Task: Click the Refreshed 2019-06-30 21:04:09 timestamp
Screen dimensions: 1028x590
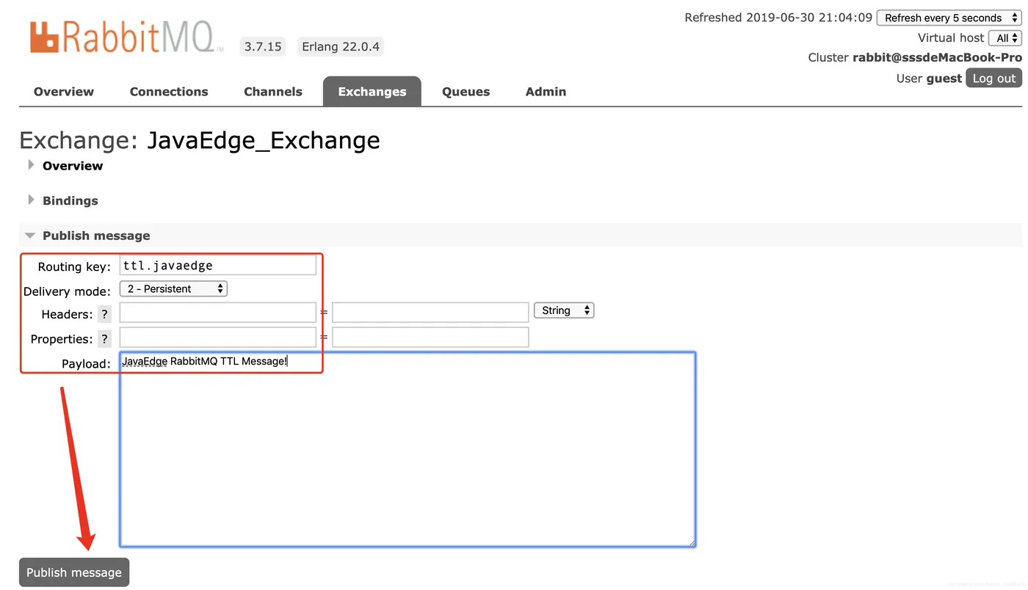Action: click(778, 18)
